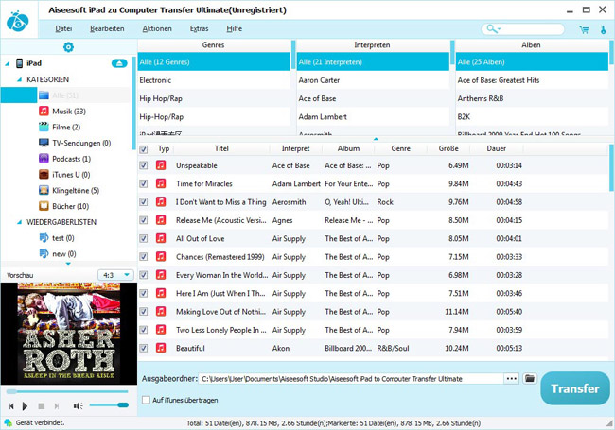Image resolution: width=615 pixels, height=430 pixels.
Task: Open Podcasts (1) category
Action: (71, 159)
